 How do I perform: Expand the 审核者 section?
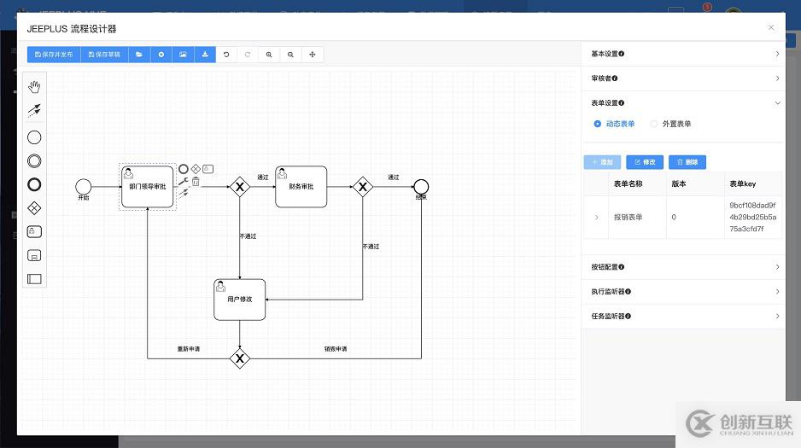(683, 79)
